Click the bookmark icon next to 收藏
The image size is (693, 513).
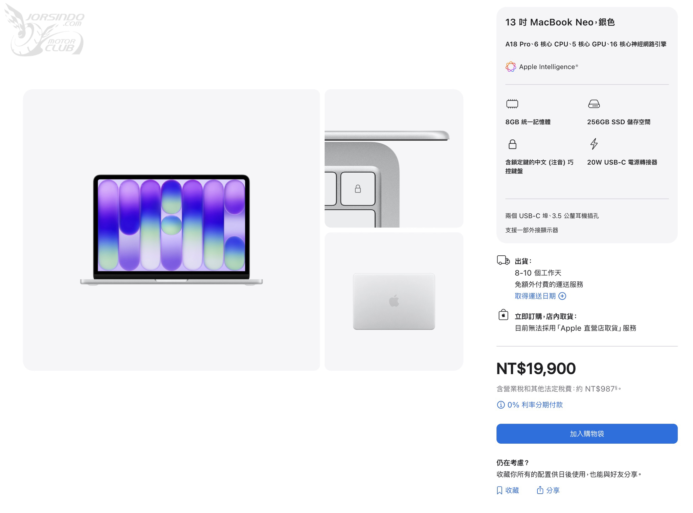click(x=499, y=490)
